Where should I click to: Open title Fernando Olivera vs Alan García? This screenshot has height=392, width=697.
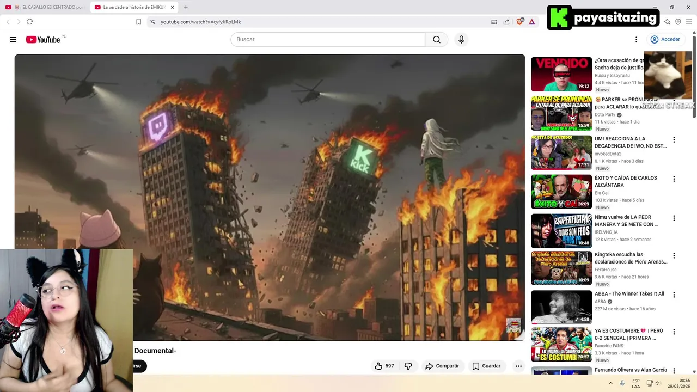click(631, 370)
